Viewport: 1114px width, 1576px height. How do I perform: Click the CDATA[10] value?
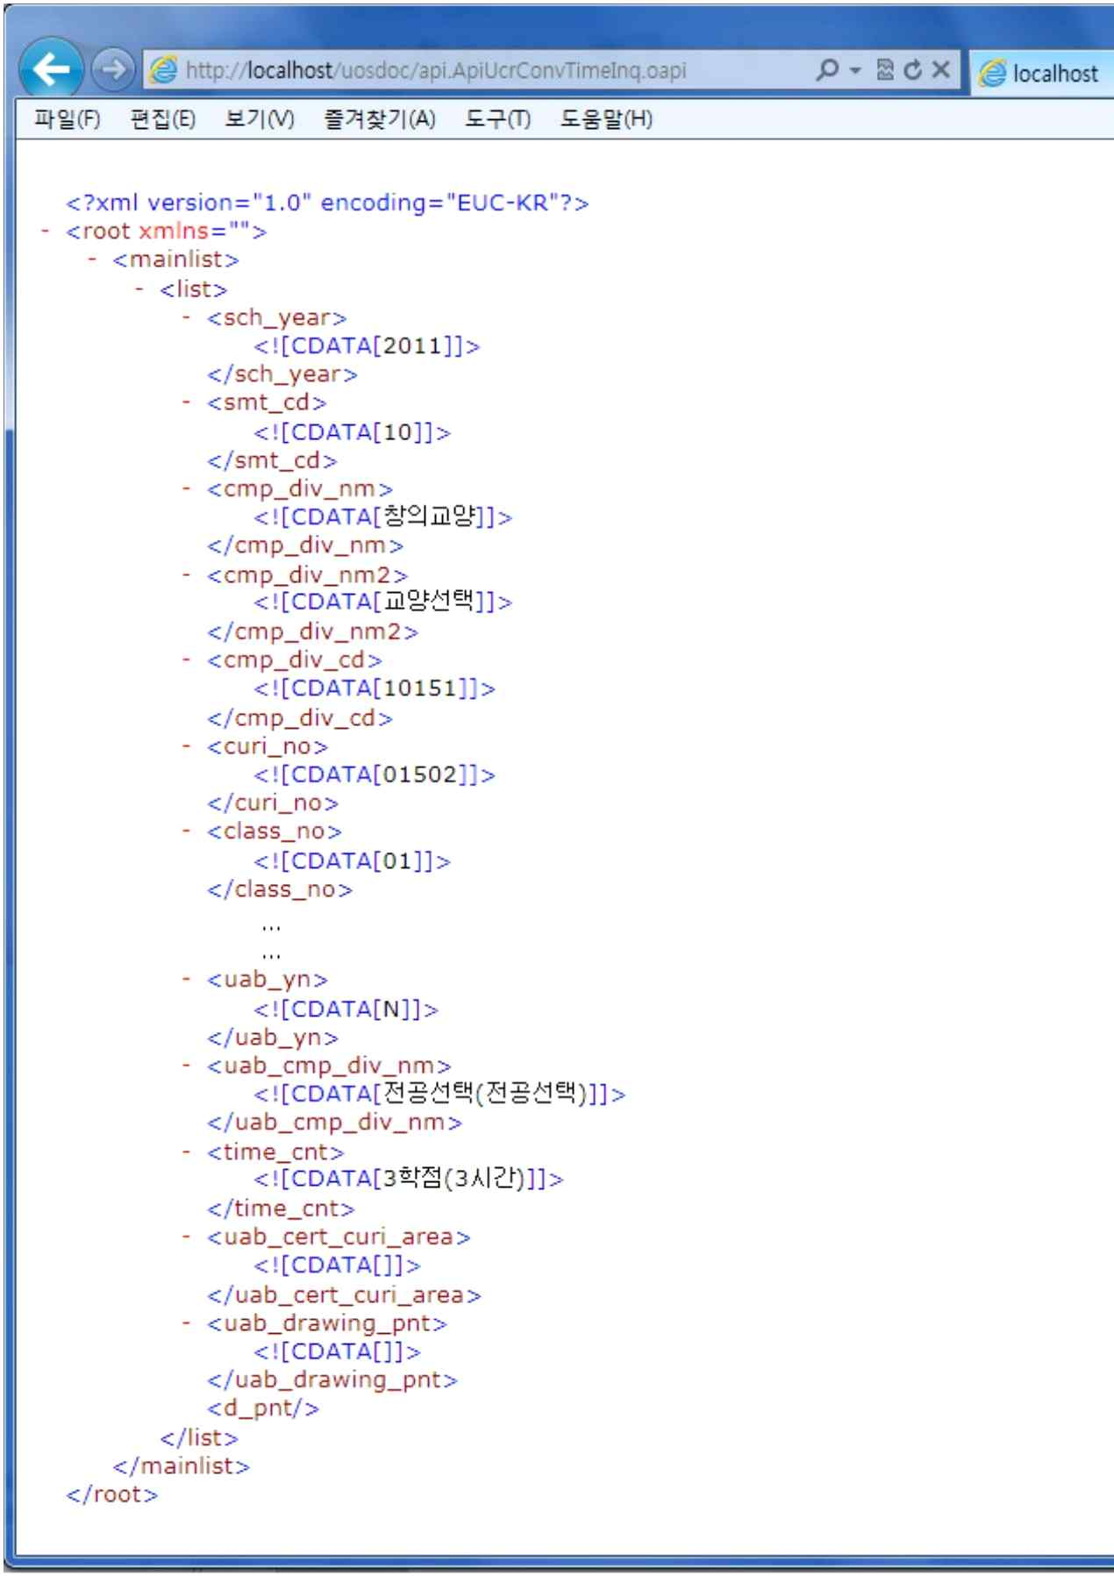(352, 431)
